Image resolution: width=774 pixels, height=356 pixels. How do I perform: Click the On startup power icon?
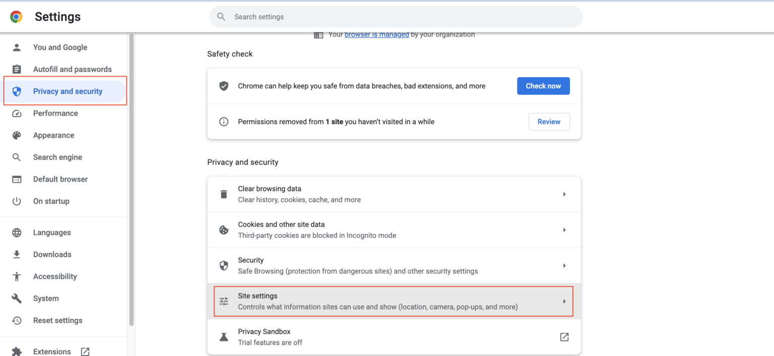click(x=17, y=201)
